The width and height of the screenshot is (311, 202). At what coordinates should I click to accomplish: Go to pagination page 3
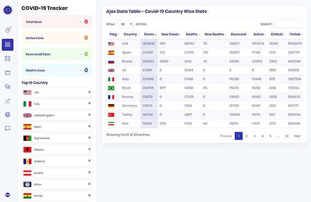coord(254,136)
